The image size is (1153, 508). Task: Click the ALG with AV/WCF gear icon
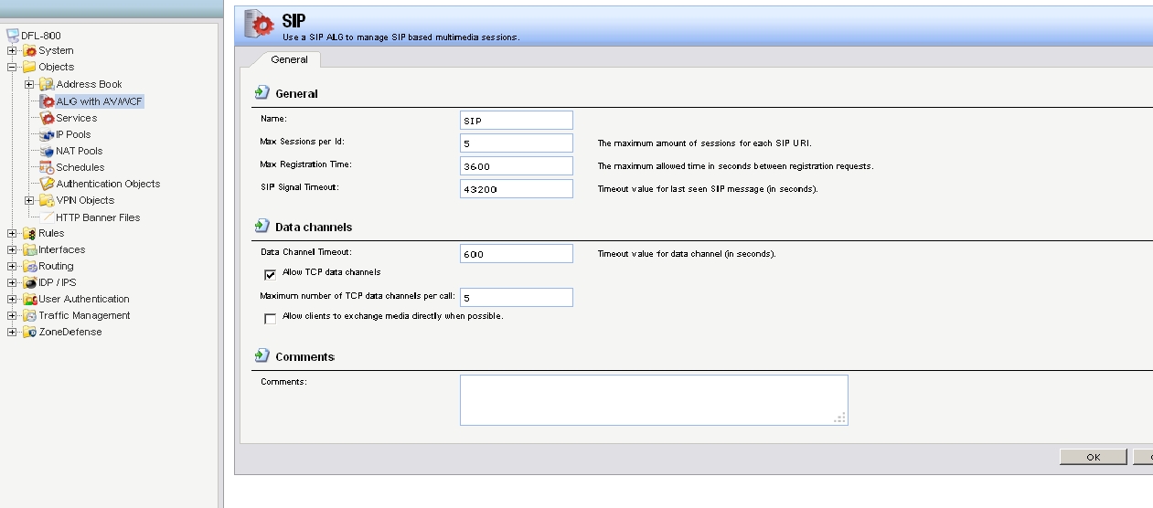(x=48, y=101)
